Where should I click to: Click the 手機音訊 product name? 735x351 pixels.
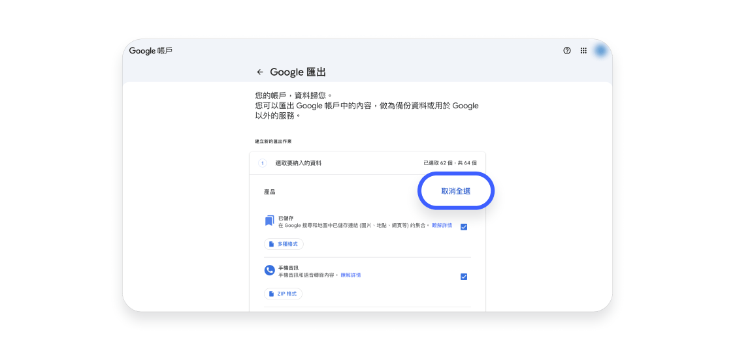288,267
